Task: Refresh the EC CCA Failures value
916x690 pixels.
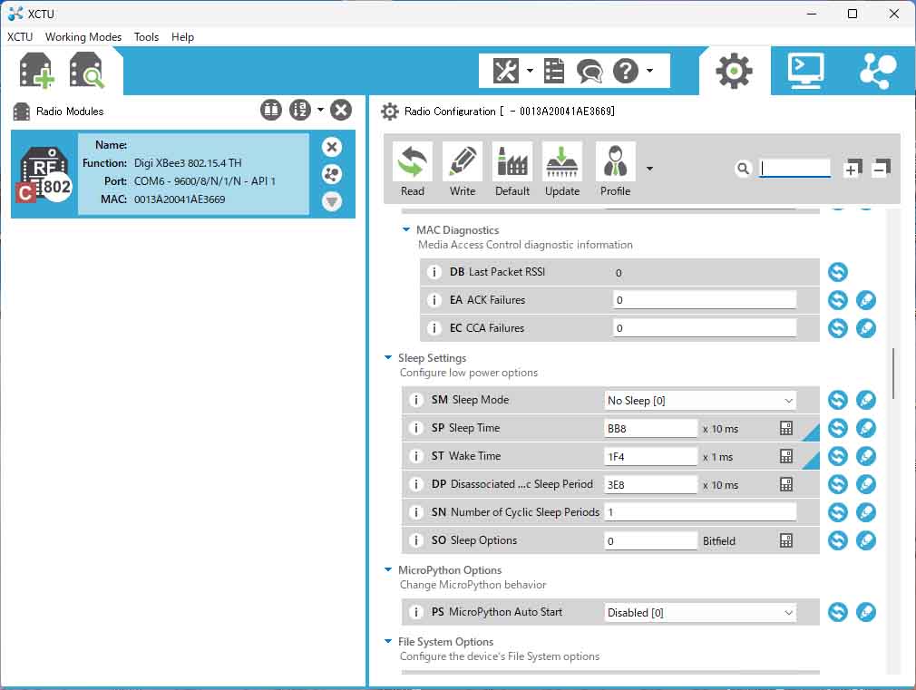Action: click(x=838, y=328)
